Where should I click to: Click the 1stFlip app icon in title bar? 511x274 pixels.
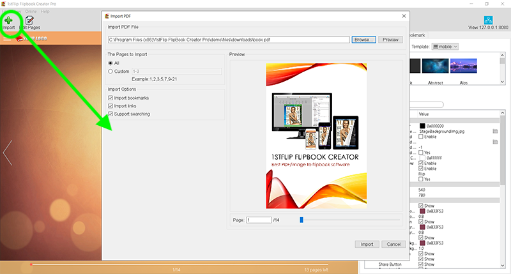coord(3,4)
